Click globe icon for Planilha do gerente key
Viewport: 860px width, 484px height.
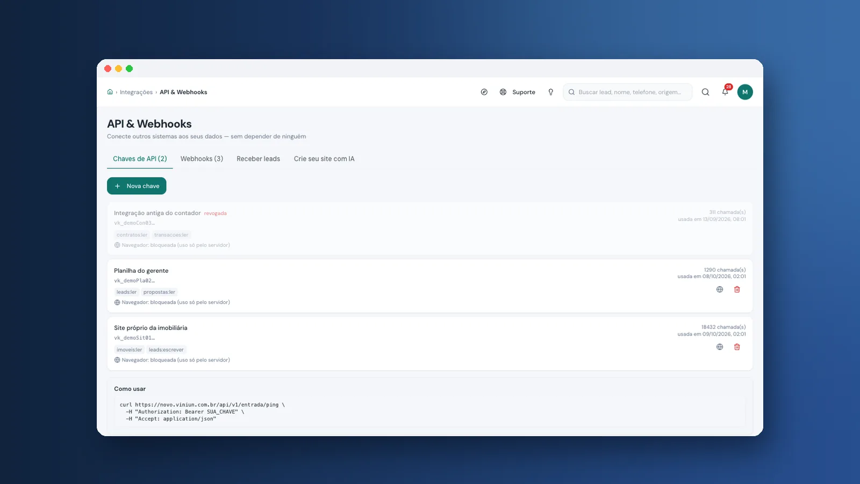coord(720,289)
